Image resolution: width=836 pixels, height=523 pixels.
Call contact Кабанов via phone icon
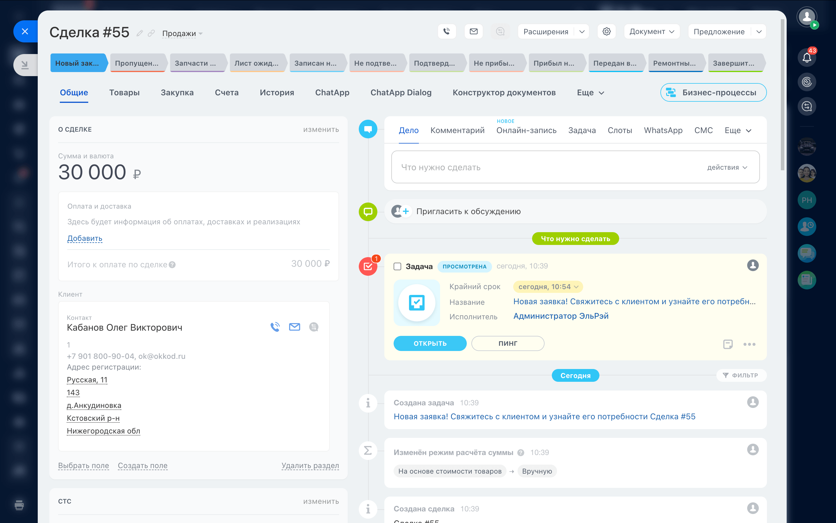(x=275, y=327)
